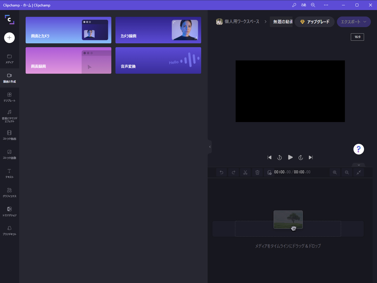Open the メディア panel in the sidebar
The width and height of the screenshot is (377, 283).
coord(9,59)
